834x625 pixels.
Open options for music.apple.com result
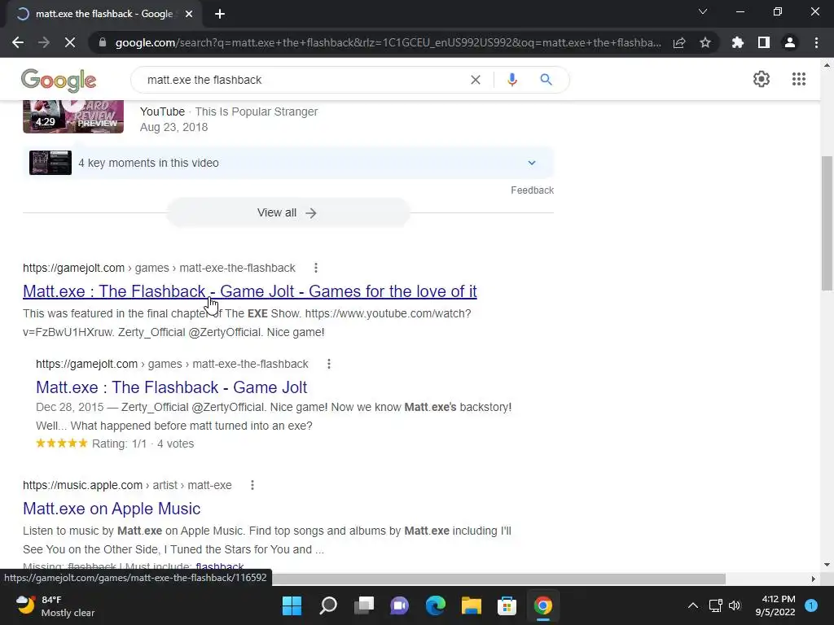click(x=252, y=485)
